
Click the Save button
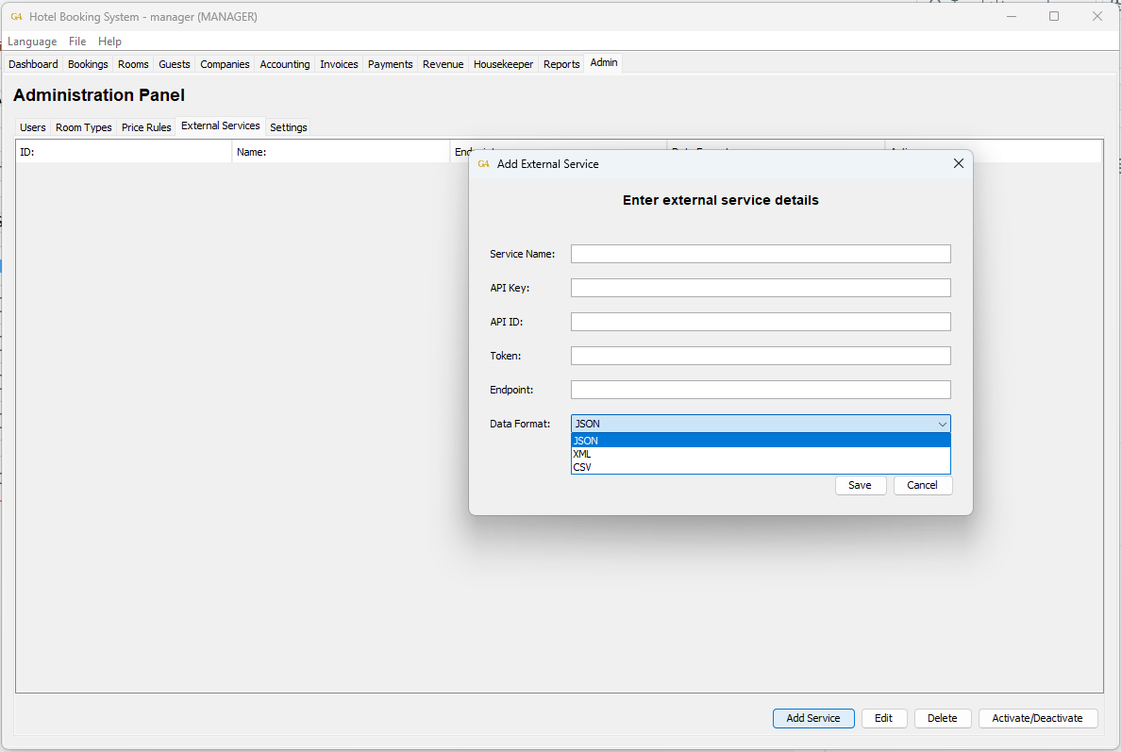coord(860,485)
